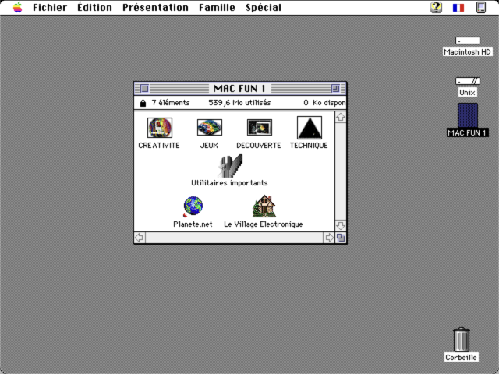499x374 pixels.
Task: Open the French flag keyboard menu
Action: click(458, 7)
